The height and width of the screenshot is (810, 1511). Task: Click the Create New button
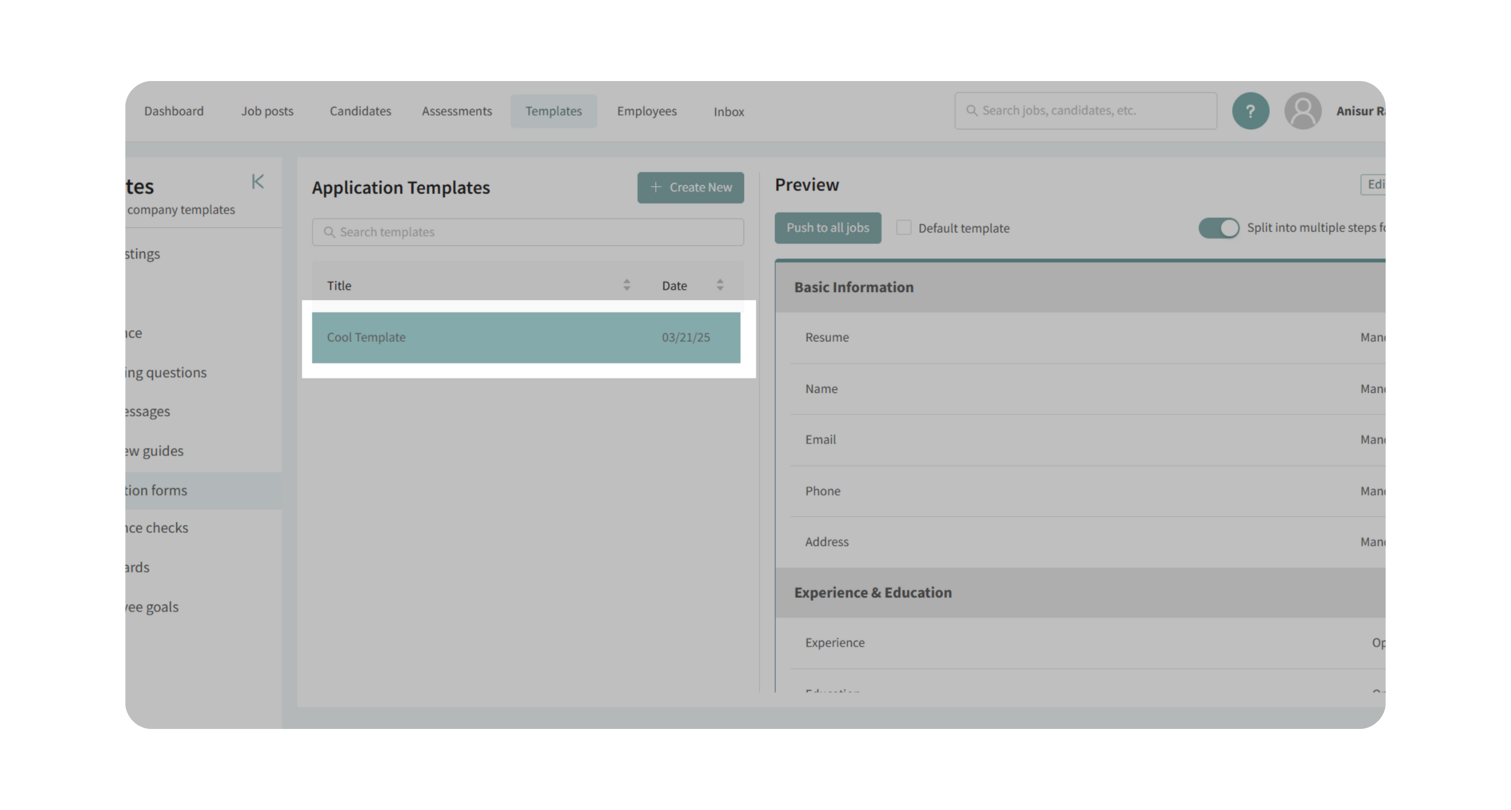click(x=691, y=188)
